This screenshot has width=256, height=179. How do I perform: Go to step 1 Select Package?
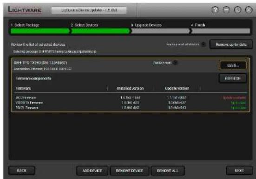pyautogui.click(x=25, y=25)
